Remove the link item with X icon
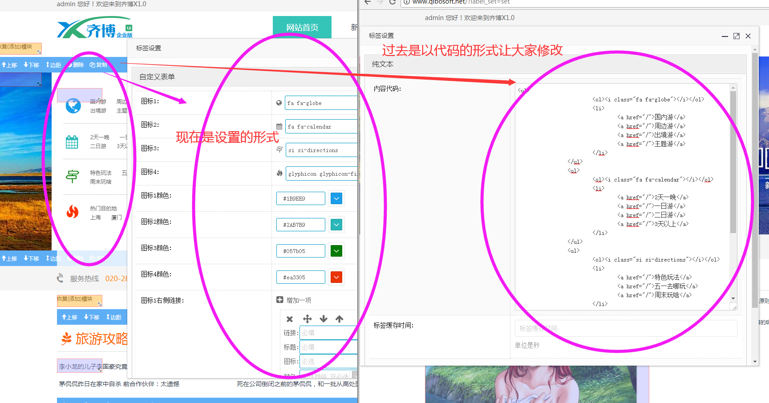This screenshot has width=769, height=403. click(x=290, y=319)
